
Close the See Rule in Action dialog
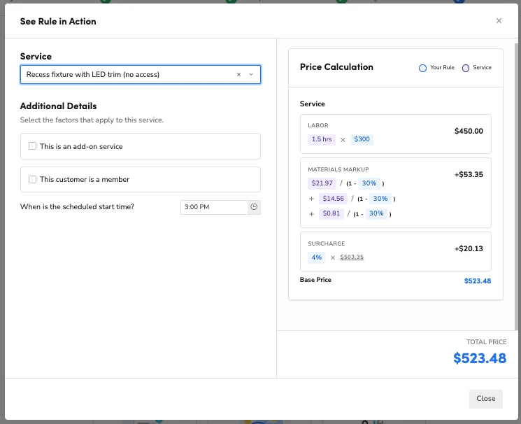click(499, 20)
